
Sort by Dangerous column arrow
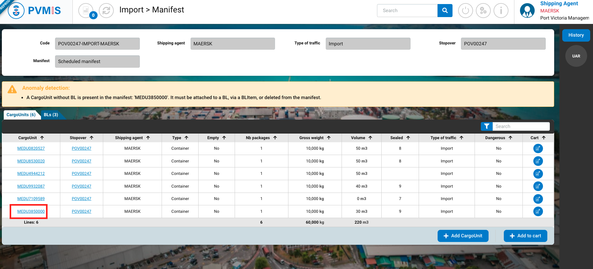[x=510, y=138]
